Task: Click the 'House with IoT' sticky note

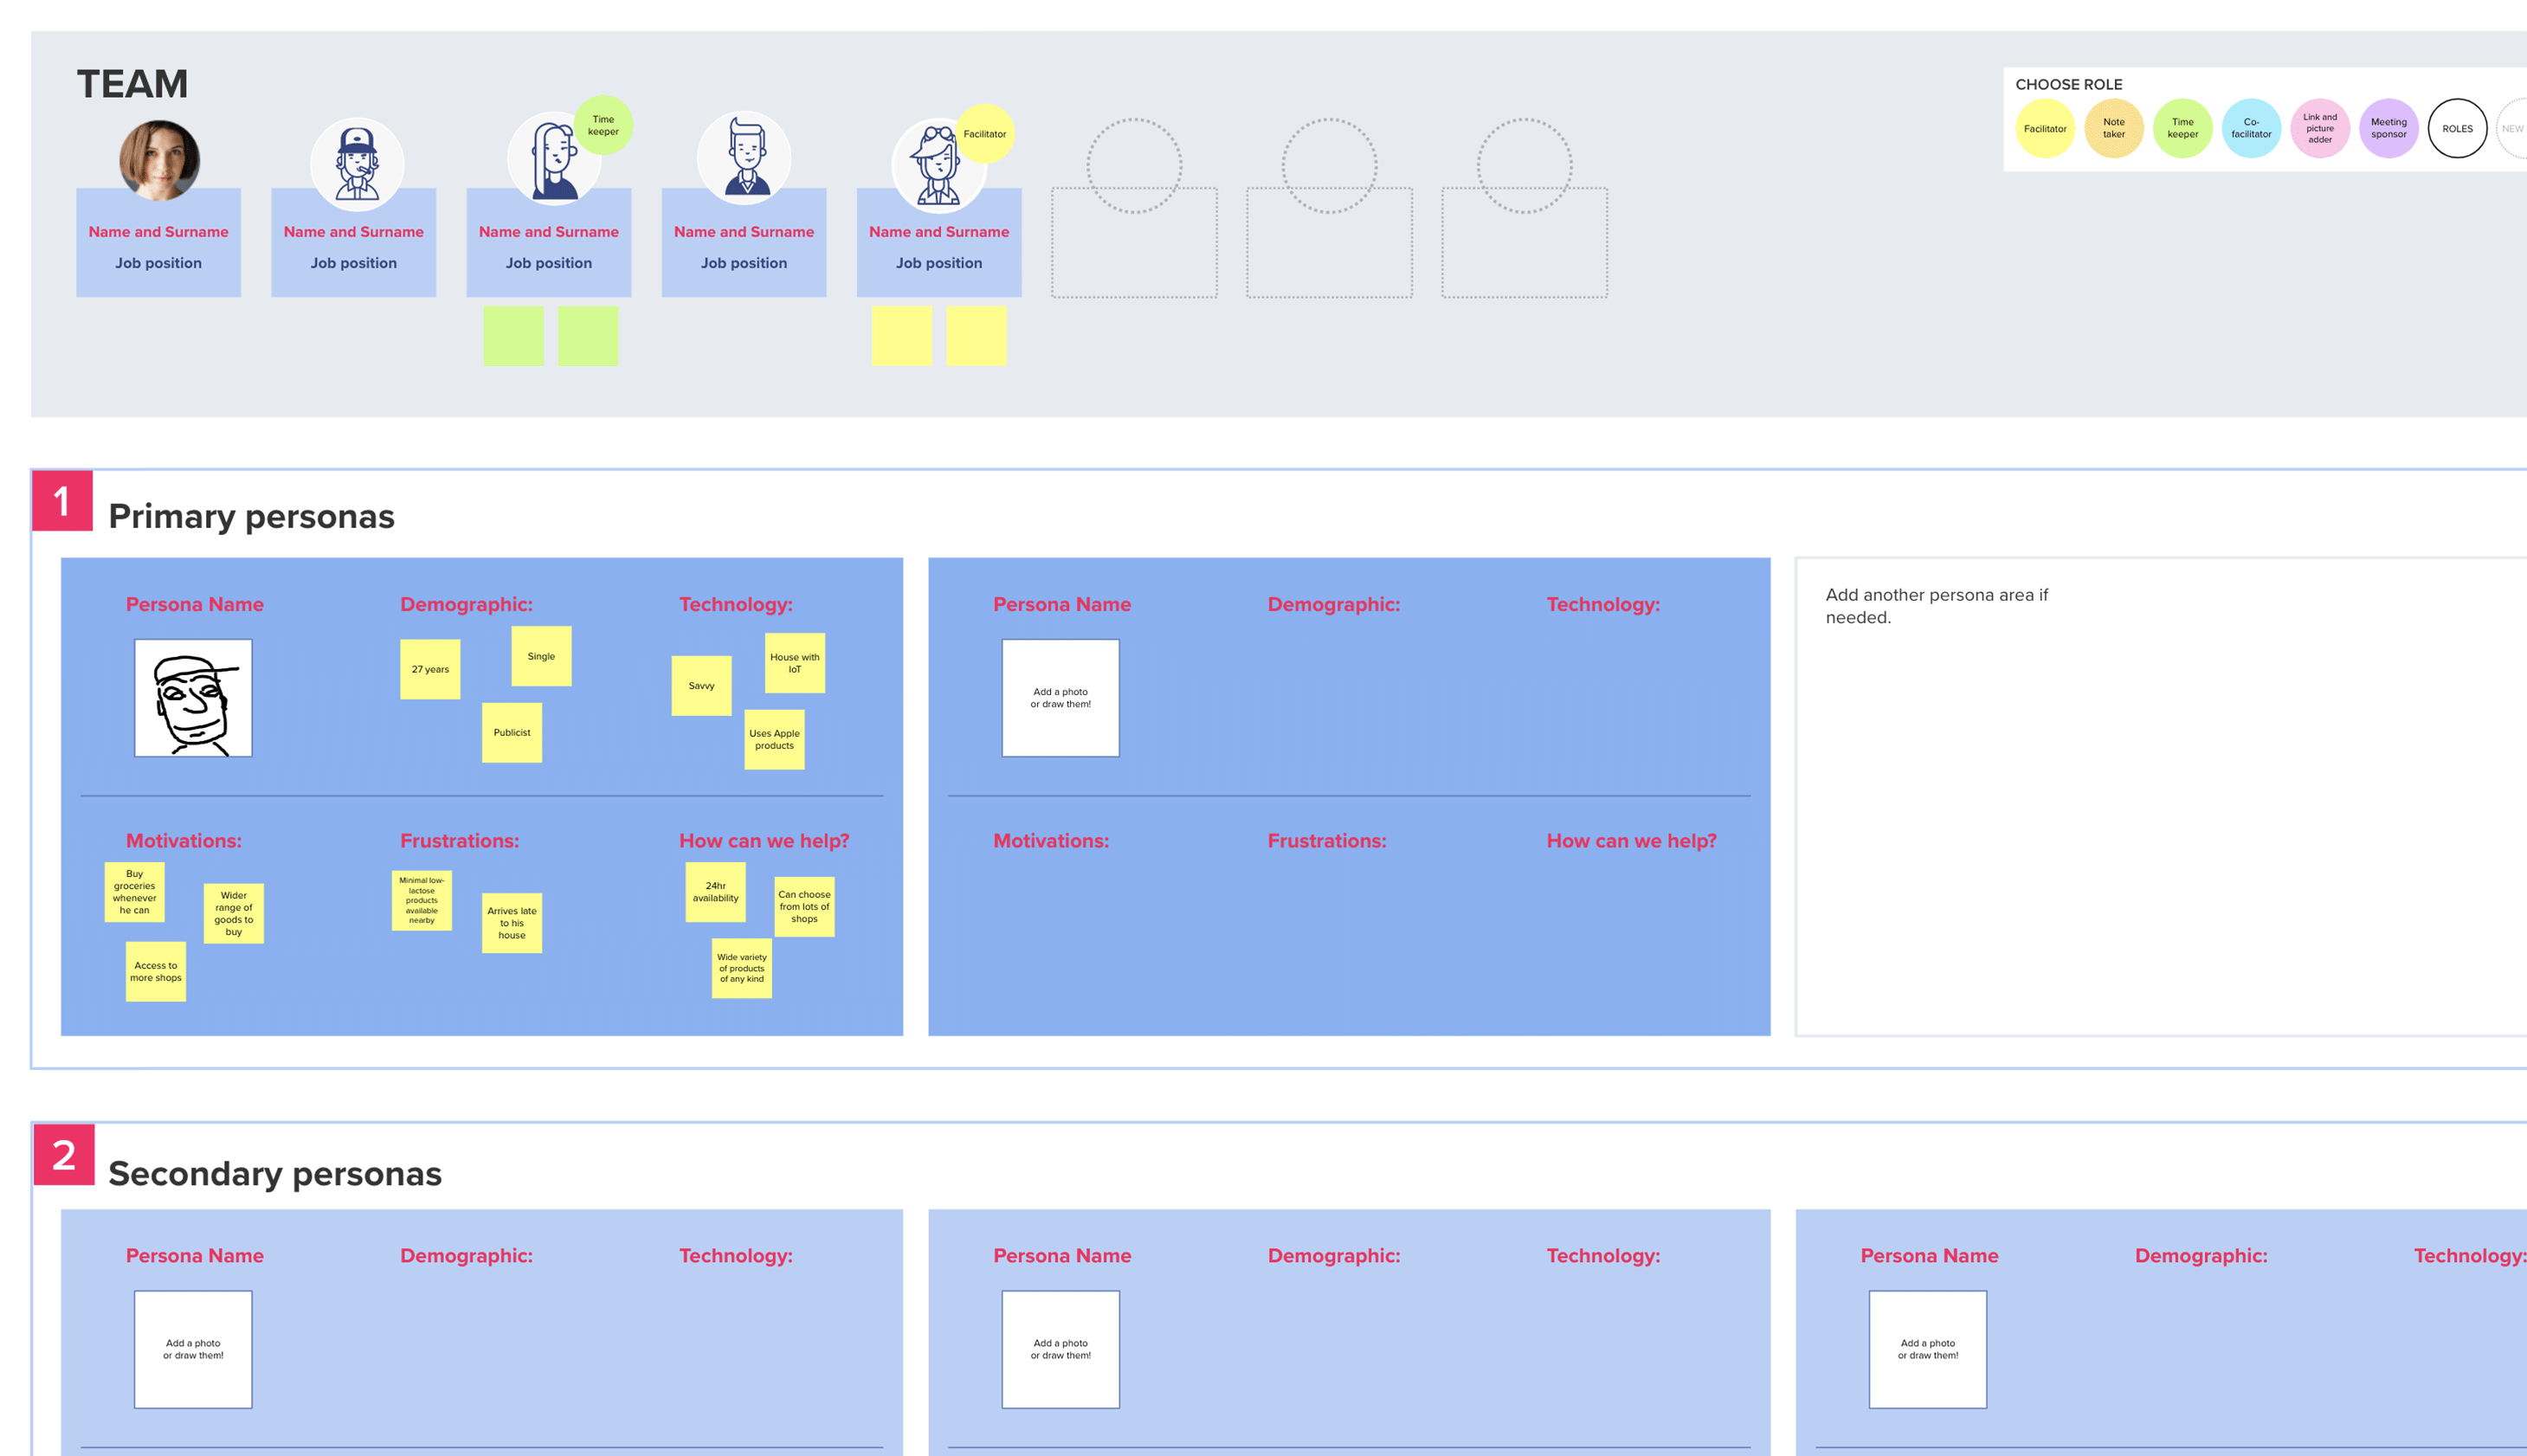Action: point(795,663)
